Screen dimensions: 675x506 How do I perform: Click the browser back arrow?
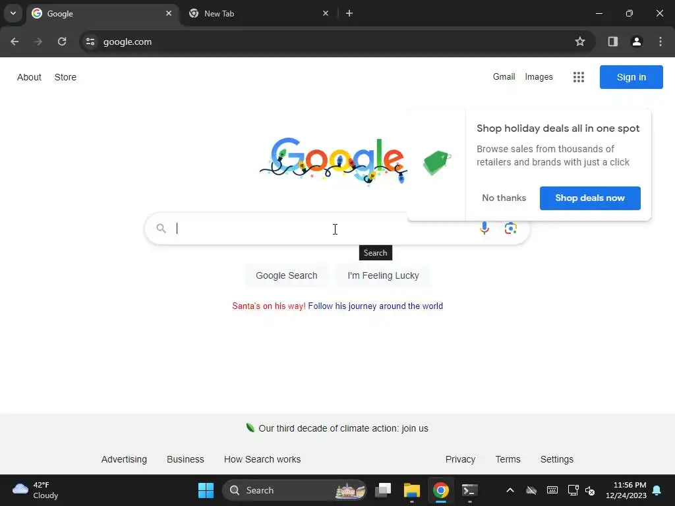tap(15, 42)
